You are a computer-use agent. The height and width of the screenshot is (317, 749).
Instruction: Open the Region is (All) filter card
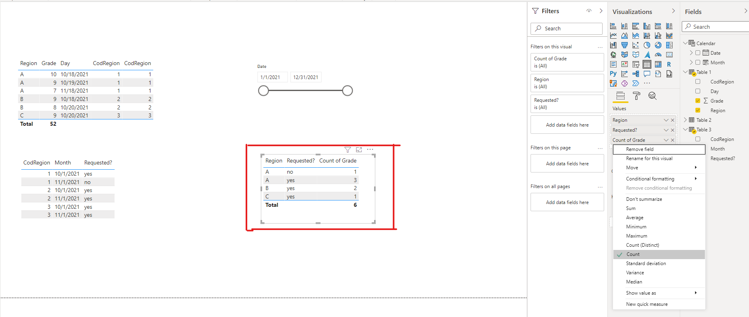tap(567, 83)
